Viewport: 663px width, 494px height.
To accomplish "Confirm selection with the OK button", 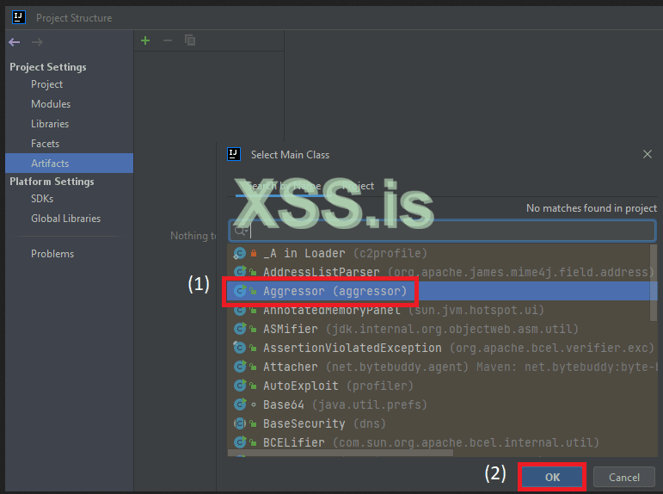I will click(x=552, y=477).
